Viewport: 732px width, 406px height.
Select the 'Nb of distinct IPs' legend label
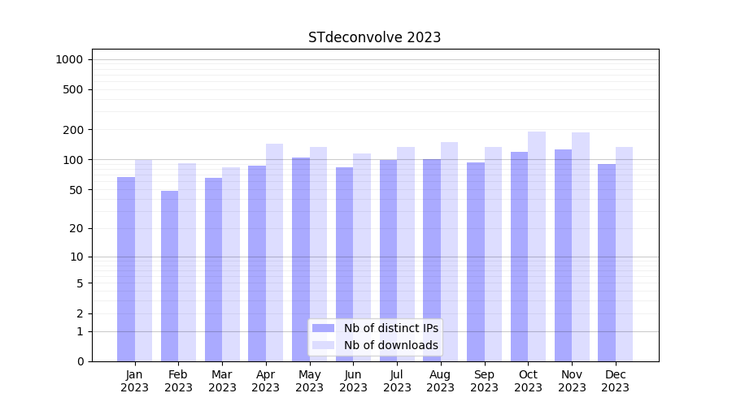tap(390, 328)
